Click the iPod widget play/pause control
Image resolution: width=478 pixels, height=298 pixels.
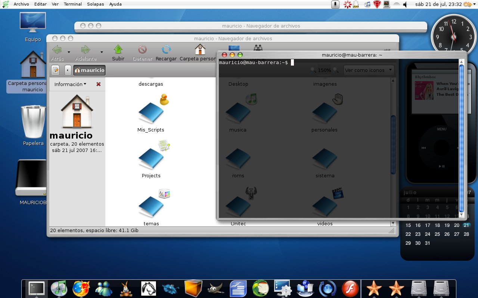(442, 166)
